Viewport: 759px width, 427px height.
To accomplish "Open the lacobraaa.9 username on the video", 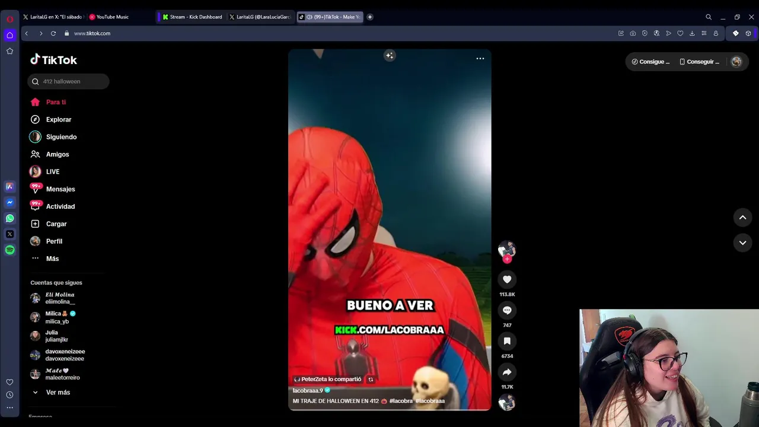I will (x=308, y=391).
